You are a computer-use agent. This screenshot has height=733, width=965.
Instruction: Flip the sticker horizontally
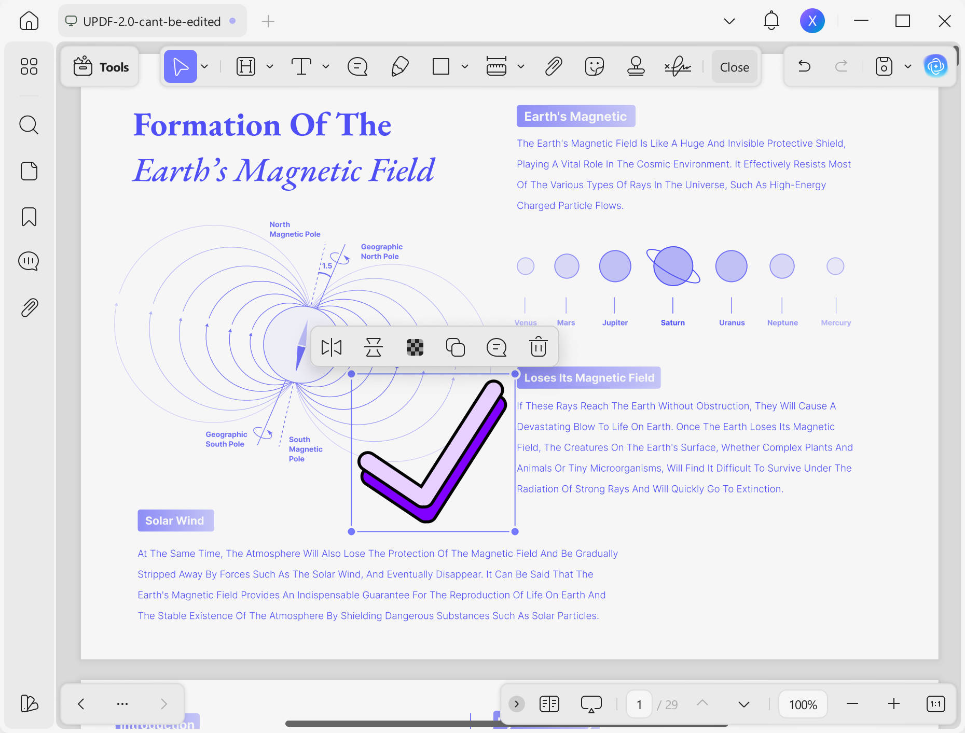(x=332, y=347)
